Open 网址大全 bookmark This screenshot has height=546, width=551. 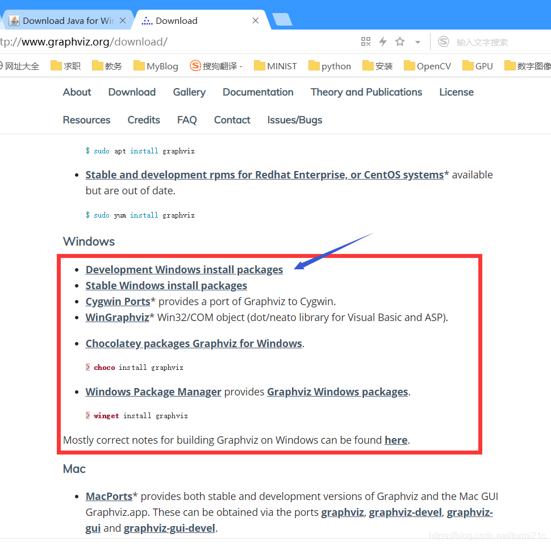pyautogui.click(x=19, y=66)
